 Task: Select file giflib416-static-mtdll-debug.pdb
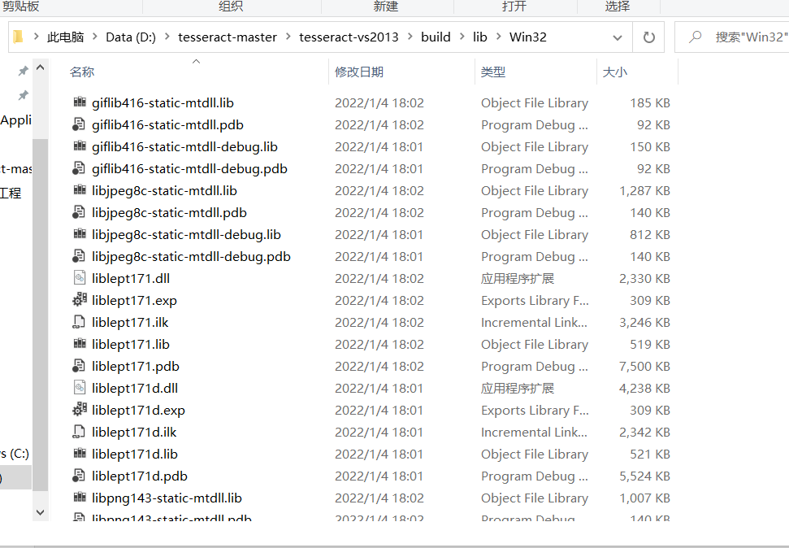point(189,169)
